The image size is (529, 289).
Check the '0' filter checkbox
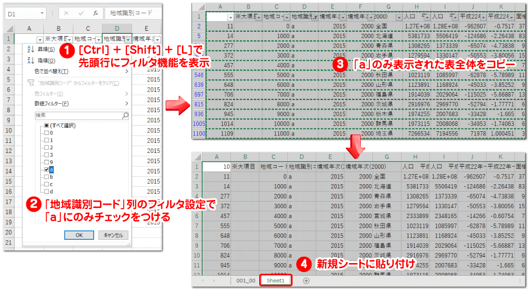tap(47, 133)
